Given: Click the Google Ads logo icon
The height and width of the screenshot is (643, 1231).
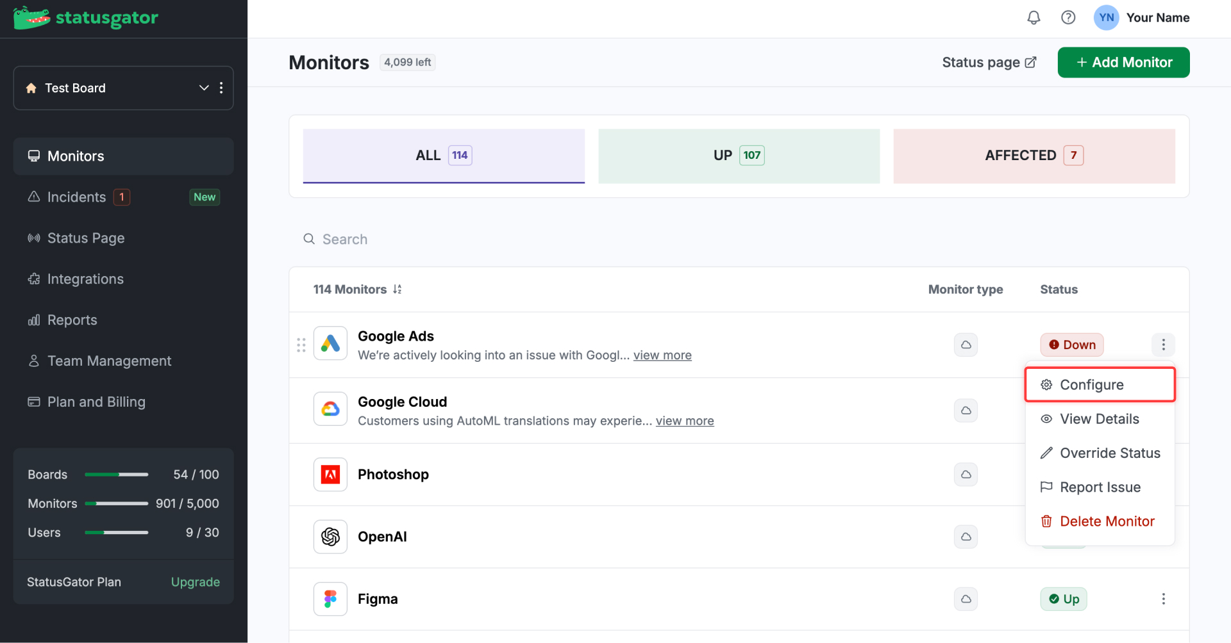Looking at the screenshot, I should [x=330, y=344].
